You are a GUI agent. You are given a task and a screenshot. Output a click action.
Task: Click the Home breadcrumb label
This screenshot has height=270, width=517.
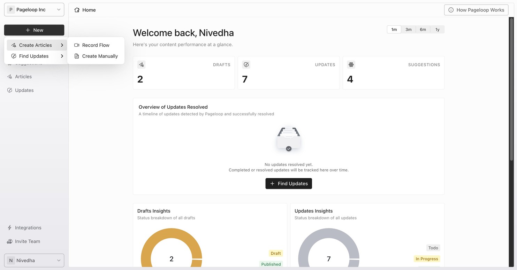click(89, 10)
